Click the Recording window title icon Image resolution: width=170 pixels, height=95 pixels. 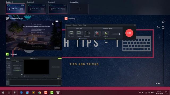click(66, 18)
